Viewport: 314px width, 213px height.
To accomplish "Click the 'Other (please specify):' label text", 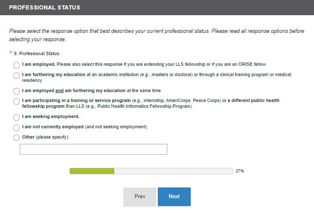I will [46, 137].
